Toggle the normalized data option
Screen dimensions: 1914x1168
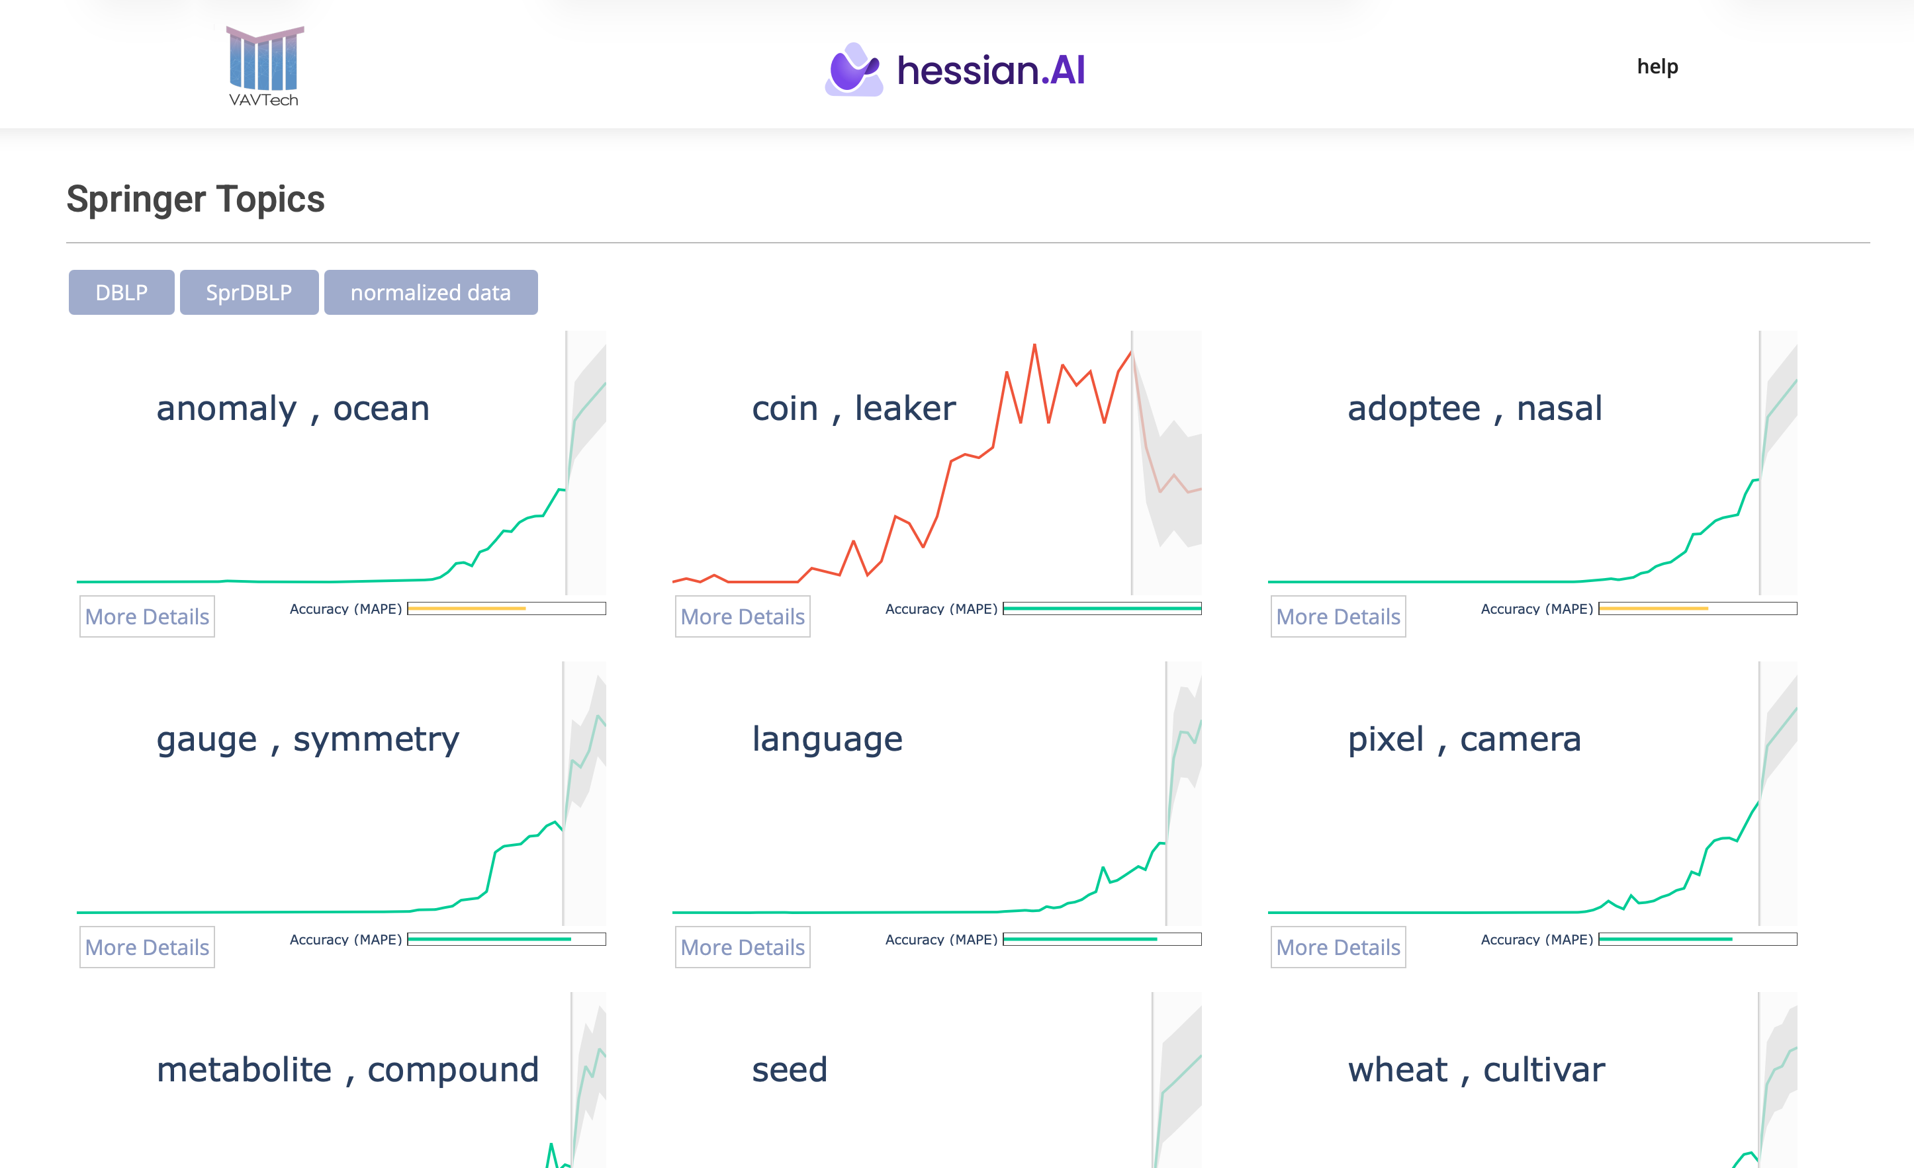coord(430,292)
